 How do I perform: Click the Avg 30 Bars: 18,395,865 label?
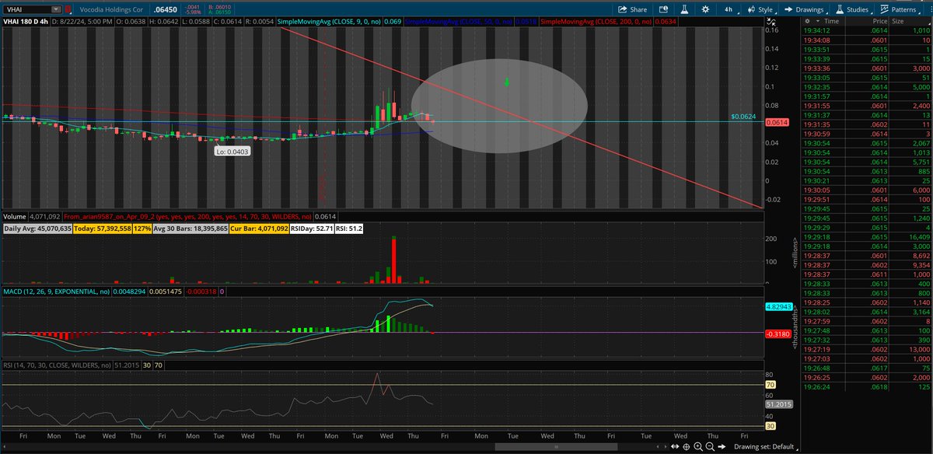point(190,229)
